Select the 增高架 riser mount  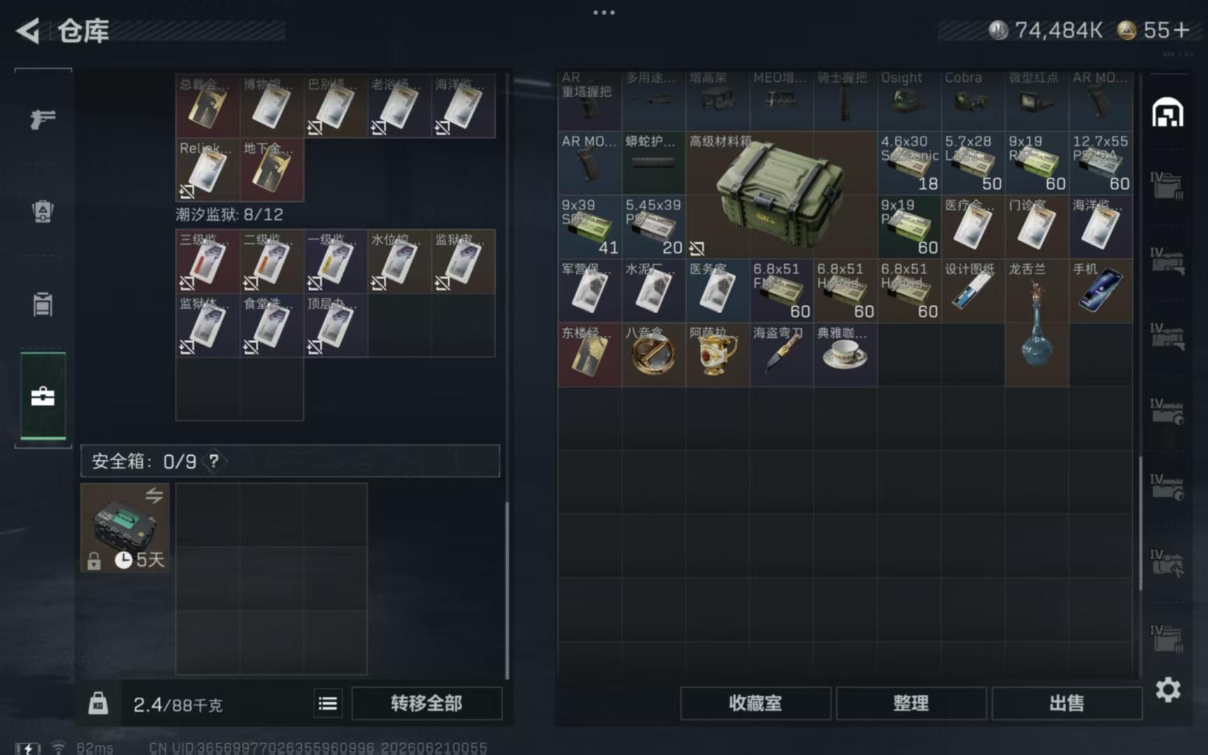point(717,99)
